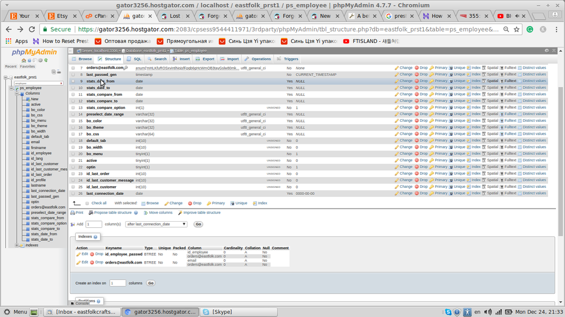This screenshot has height=317, width=565.
Task: Tick checkbox for last_passwd_gen row
Action: 73,75
